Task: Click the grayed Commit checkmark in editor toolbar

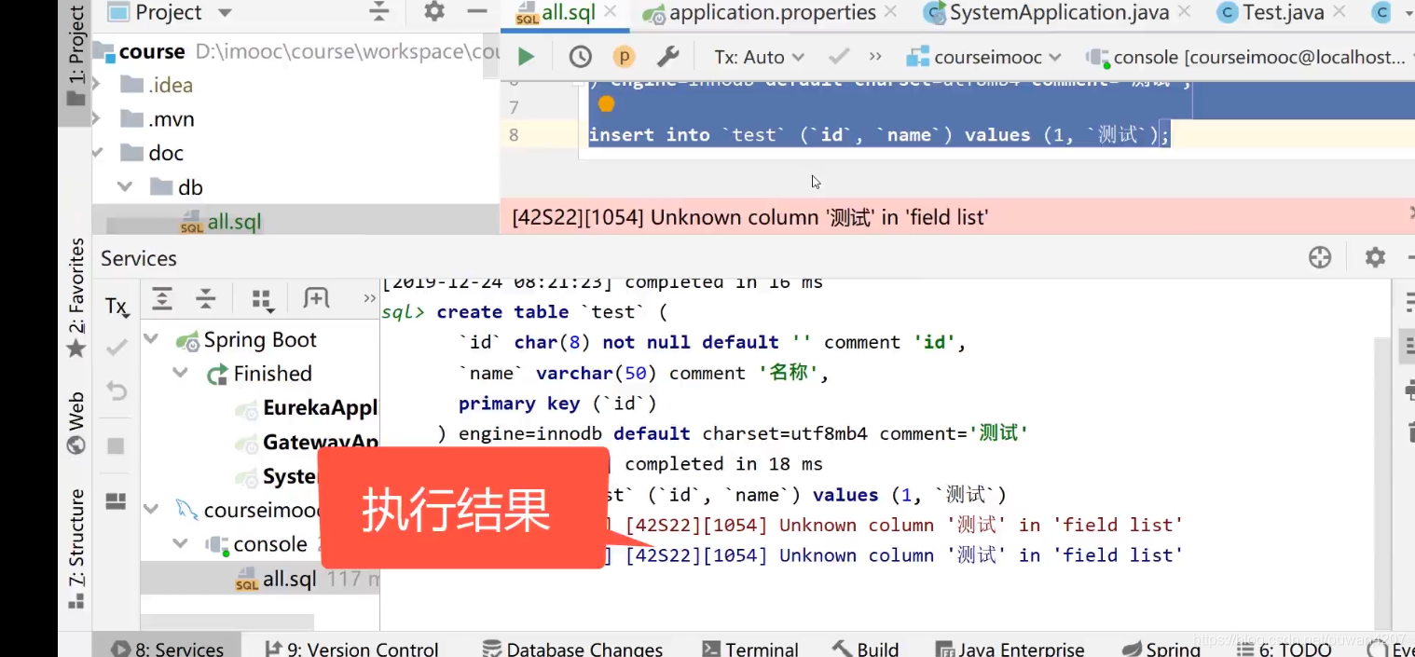Action: point(838,57)
